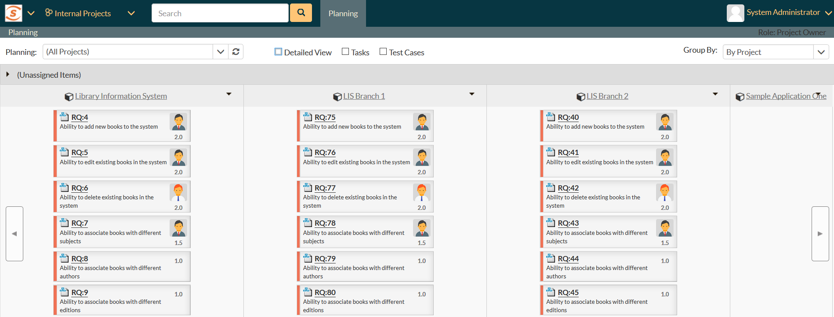The image size is (834, 317).
Task: Click the SpiraPlan logo icon
Action: click(13, 13)
